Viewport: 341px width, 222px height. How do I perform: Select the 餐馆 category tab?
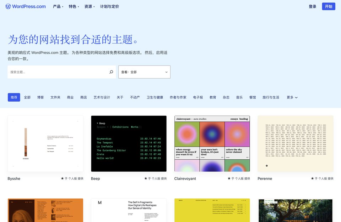(253, 97)
